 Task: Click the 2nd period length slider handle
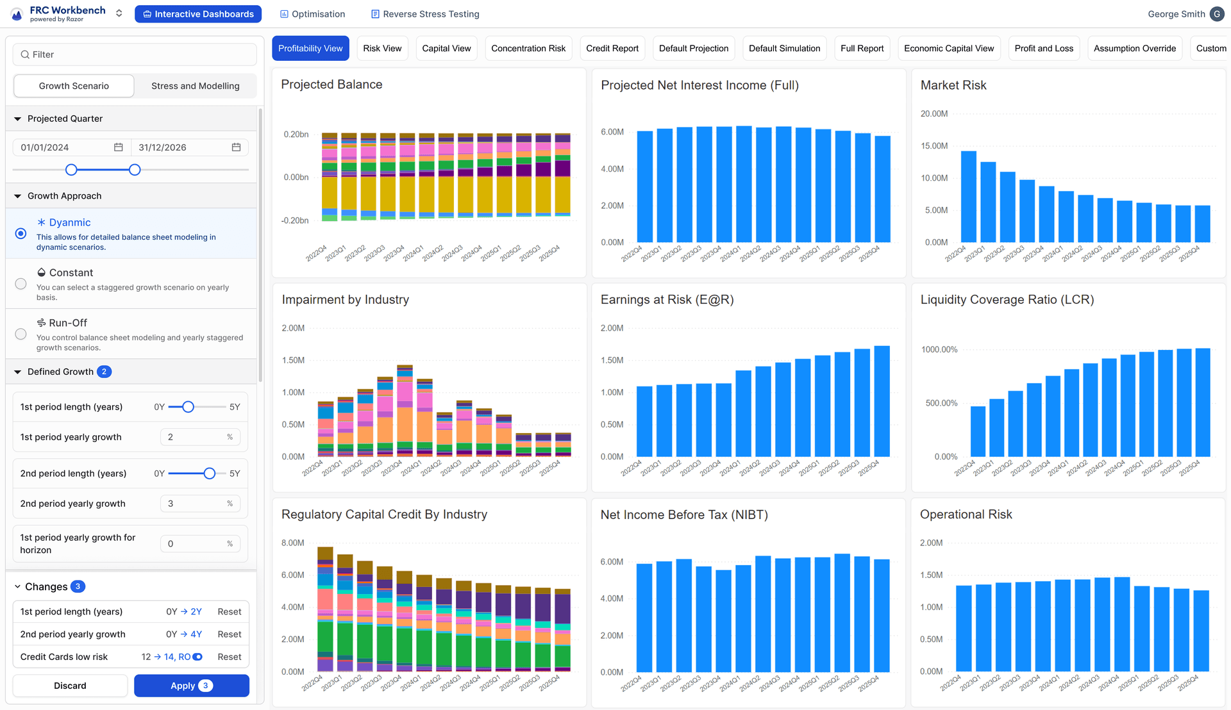click(209, 474)
